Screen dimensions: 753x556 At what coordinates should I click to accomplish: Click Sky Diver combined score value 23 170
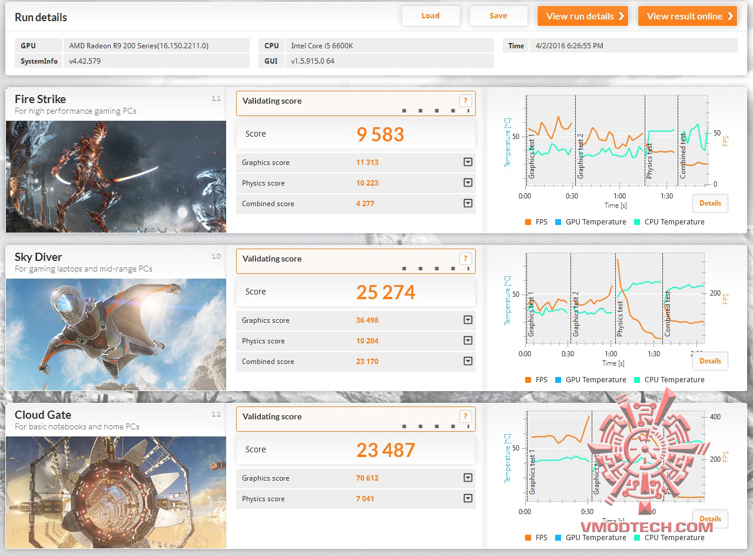coord(367,362)
